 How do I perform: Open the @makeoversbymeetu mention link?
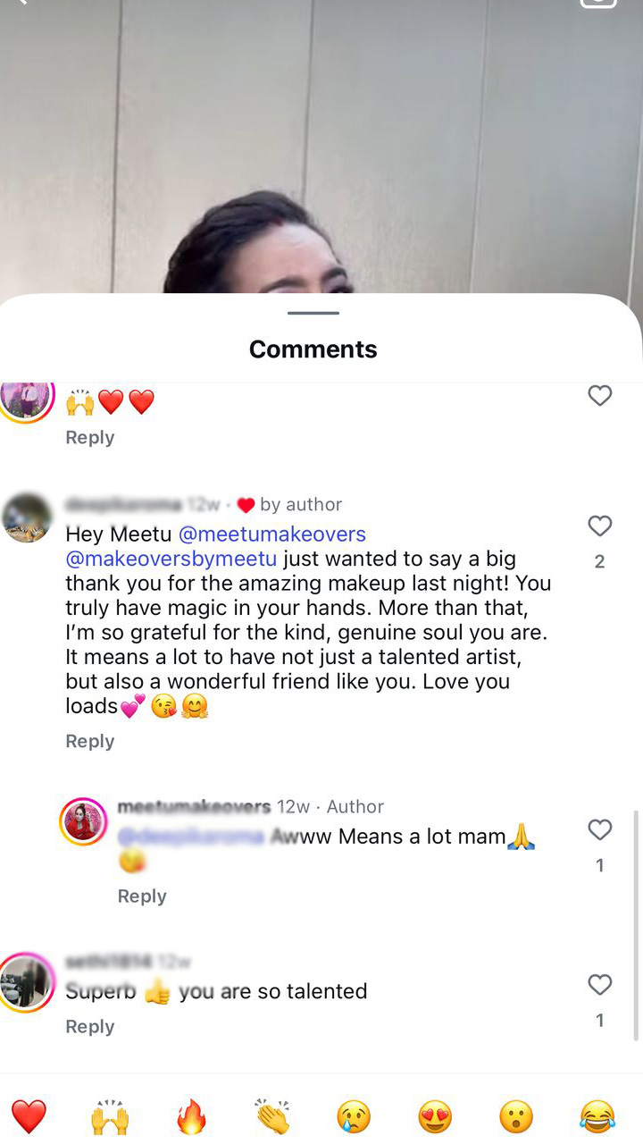[171, 559]
